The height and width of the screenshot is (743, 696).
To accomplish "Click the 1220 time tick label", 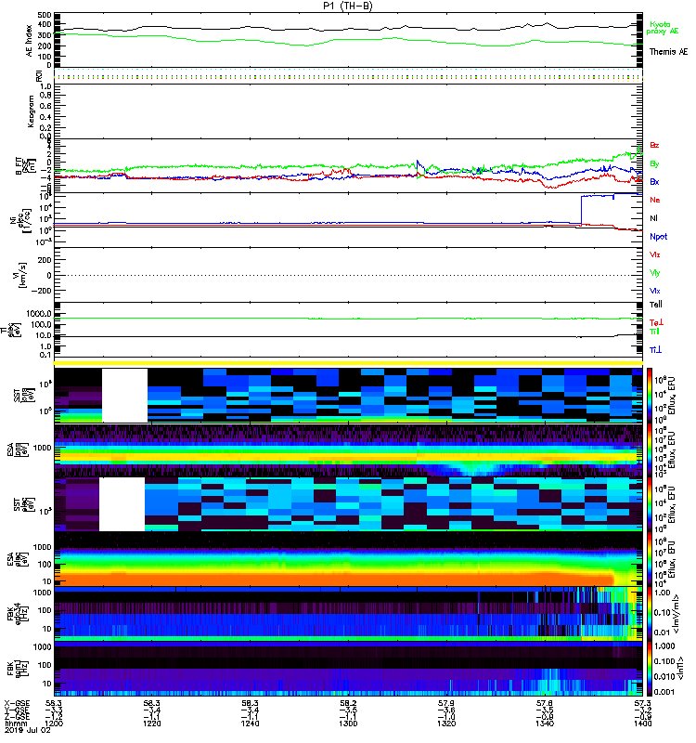I will pos(152,723).
